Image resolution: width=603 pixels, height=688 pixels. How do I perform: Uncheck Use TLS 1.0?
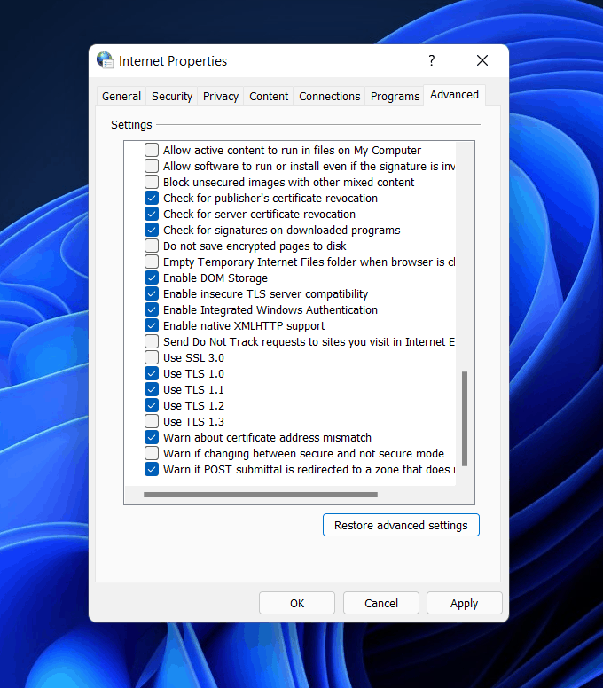[x=152, y=373]
